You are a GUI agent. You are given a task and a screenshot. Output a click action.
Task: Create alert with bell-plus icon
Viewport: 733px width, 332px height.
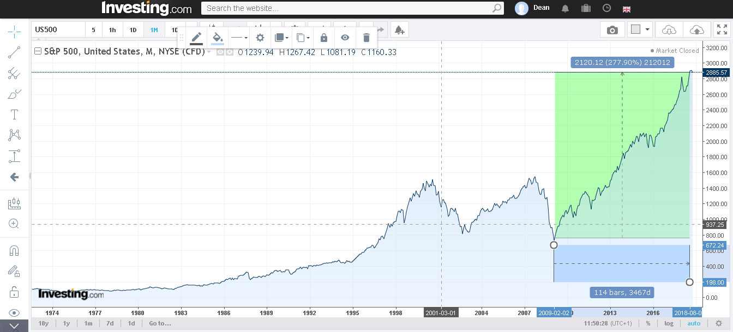(400, 29)
